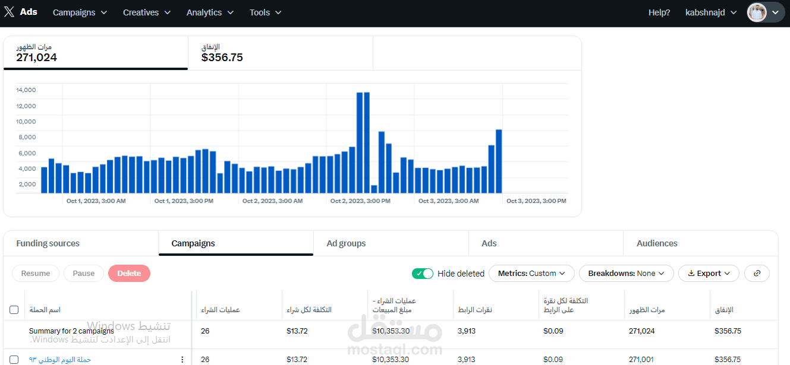Open campaign link حملة اليوم الوطني ٩٣
The image size is (790, 365).
(60, 359)
